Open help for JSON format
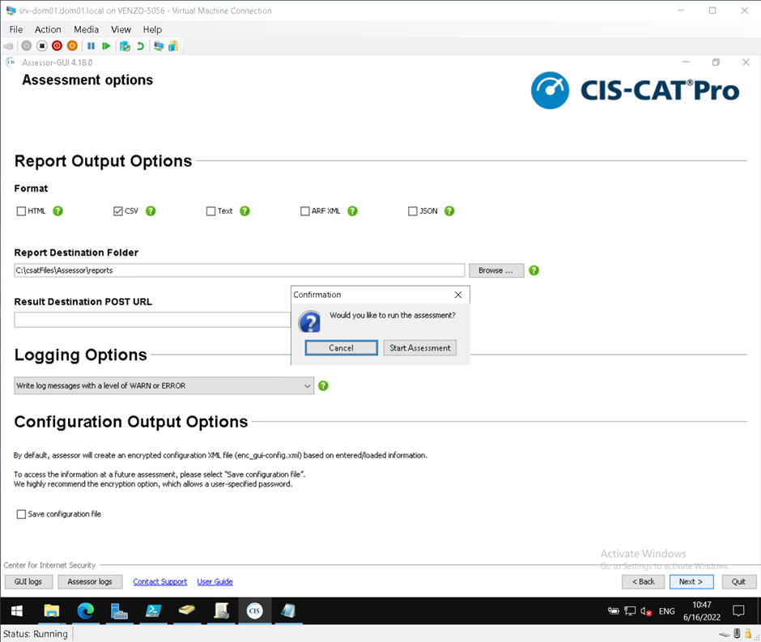761x642 pixels. pyautogui.click(x=449, y=211)
